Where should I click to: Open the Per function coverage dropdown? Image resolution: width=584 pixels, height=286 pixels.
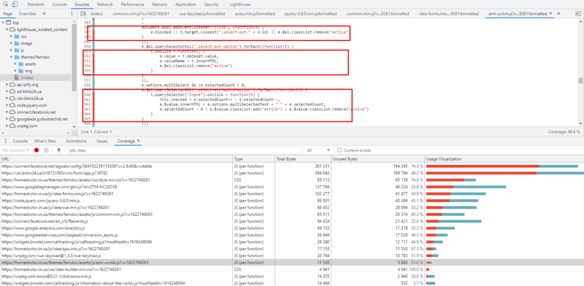click(15, 150)
